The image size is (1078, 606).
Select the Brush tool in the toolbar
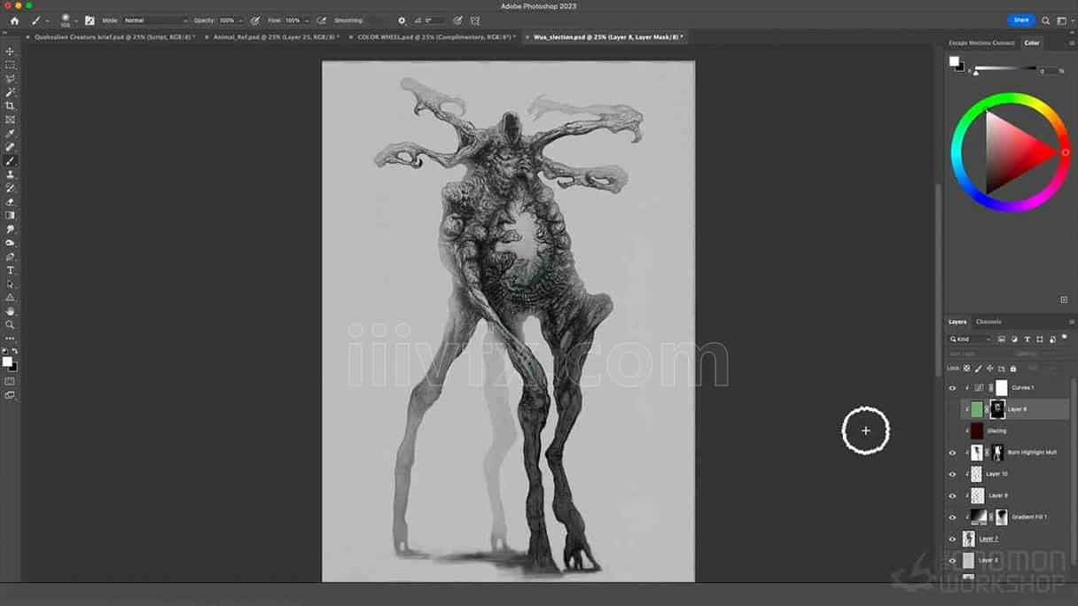[x=11, y=161]
